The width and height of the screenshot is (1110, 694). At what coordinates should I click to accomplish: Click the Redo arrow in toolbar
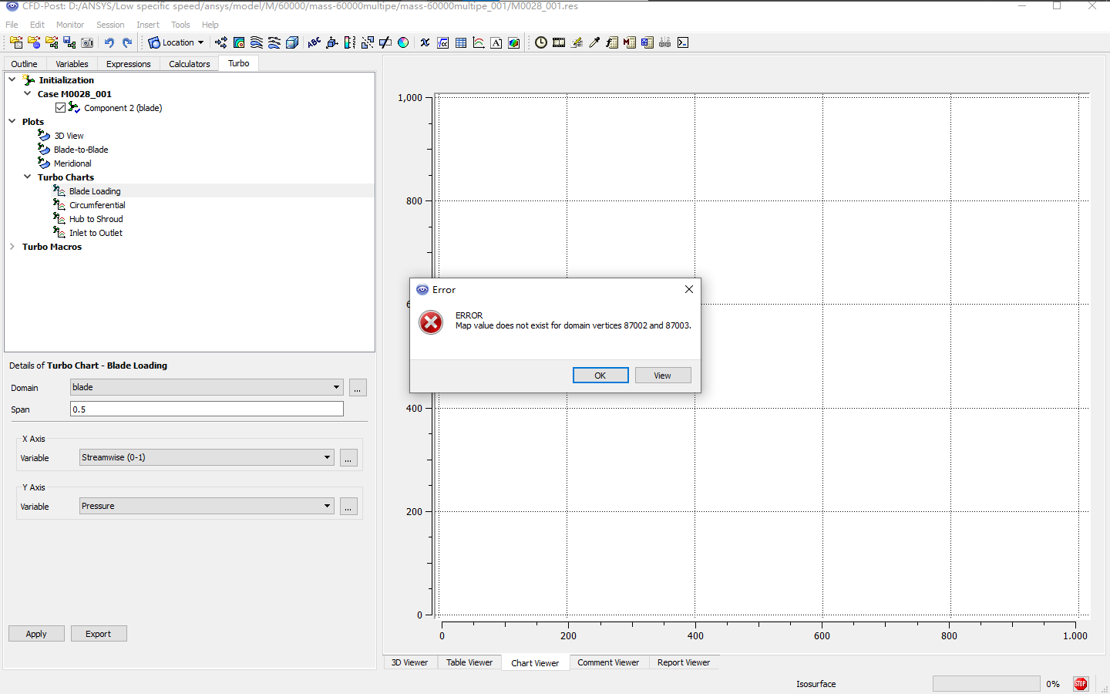pos(127,42)
